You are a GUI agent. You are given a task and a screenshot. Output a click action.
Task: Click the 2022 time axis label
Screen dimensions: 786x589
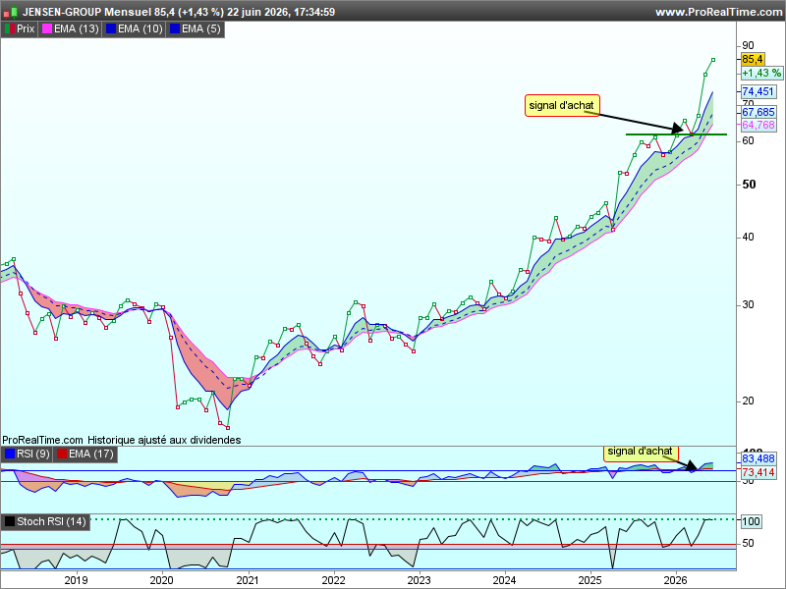[333, 580]
